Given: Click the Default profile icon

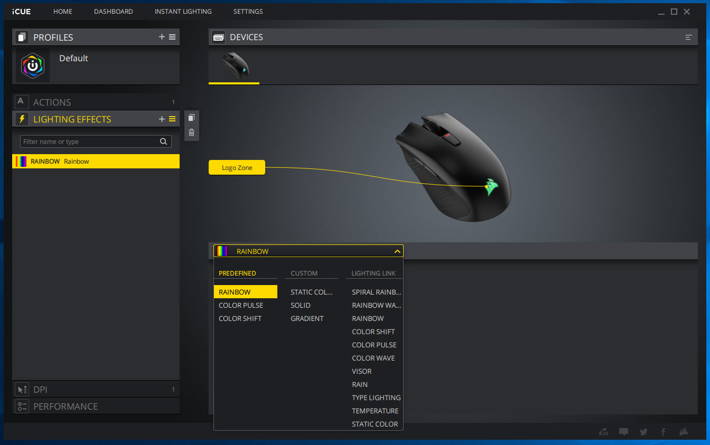Looking at the screenshot, I should coord(33,66).
